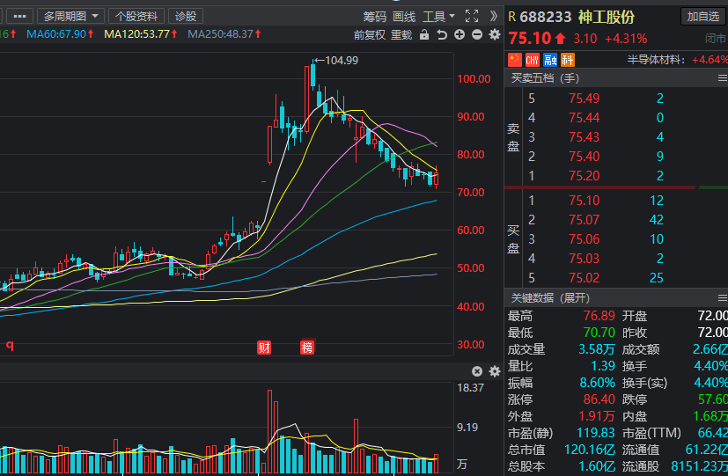The height and width of the screenshot is (476, 728).
Task: Open chart settings gear icon
Action: pos(495,35)
